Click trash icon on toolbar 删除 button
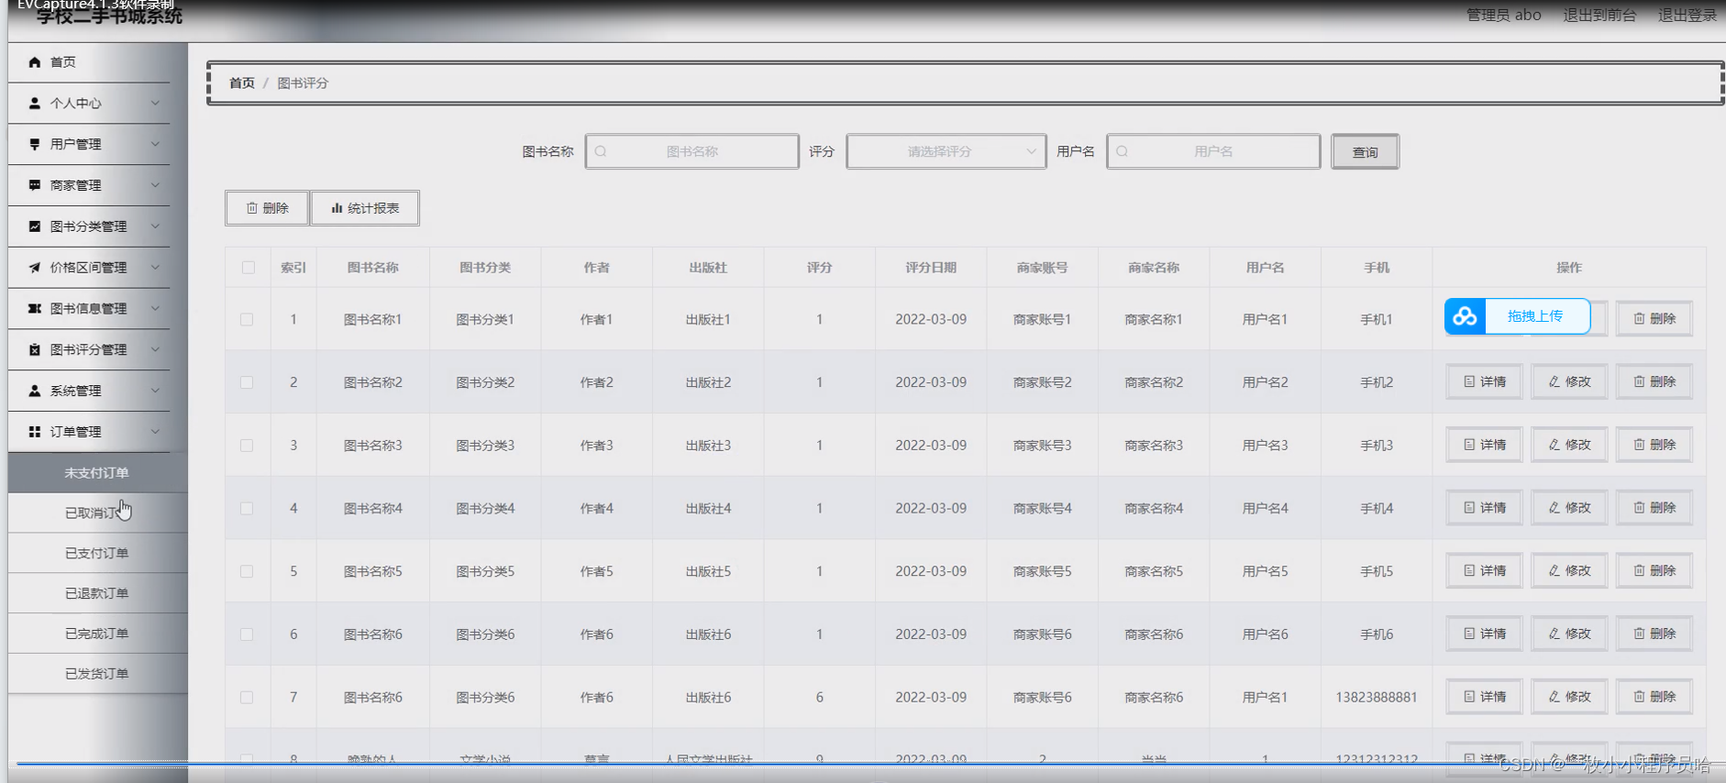 pos(252,208)
